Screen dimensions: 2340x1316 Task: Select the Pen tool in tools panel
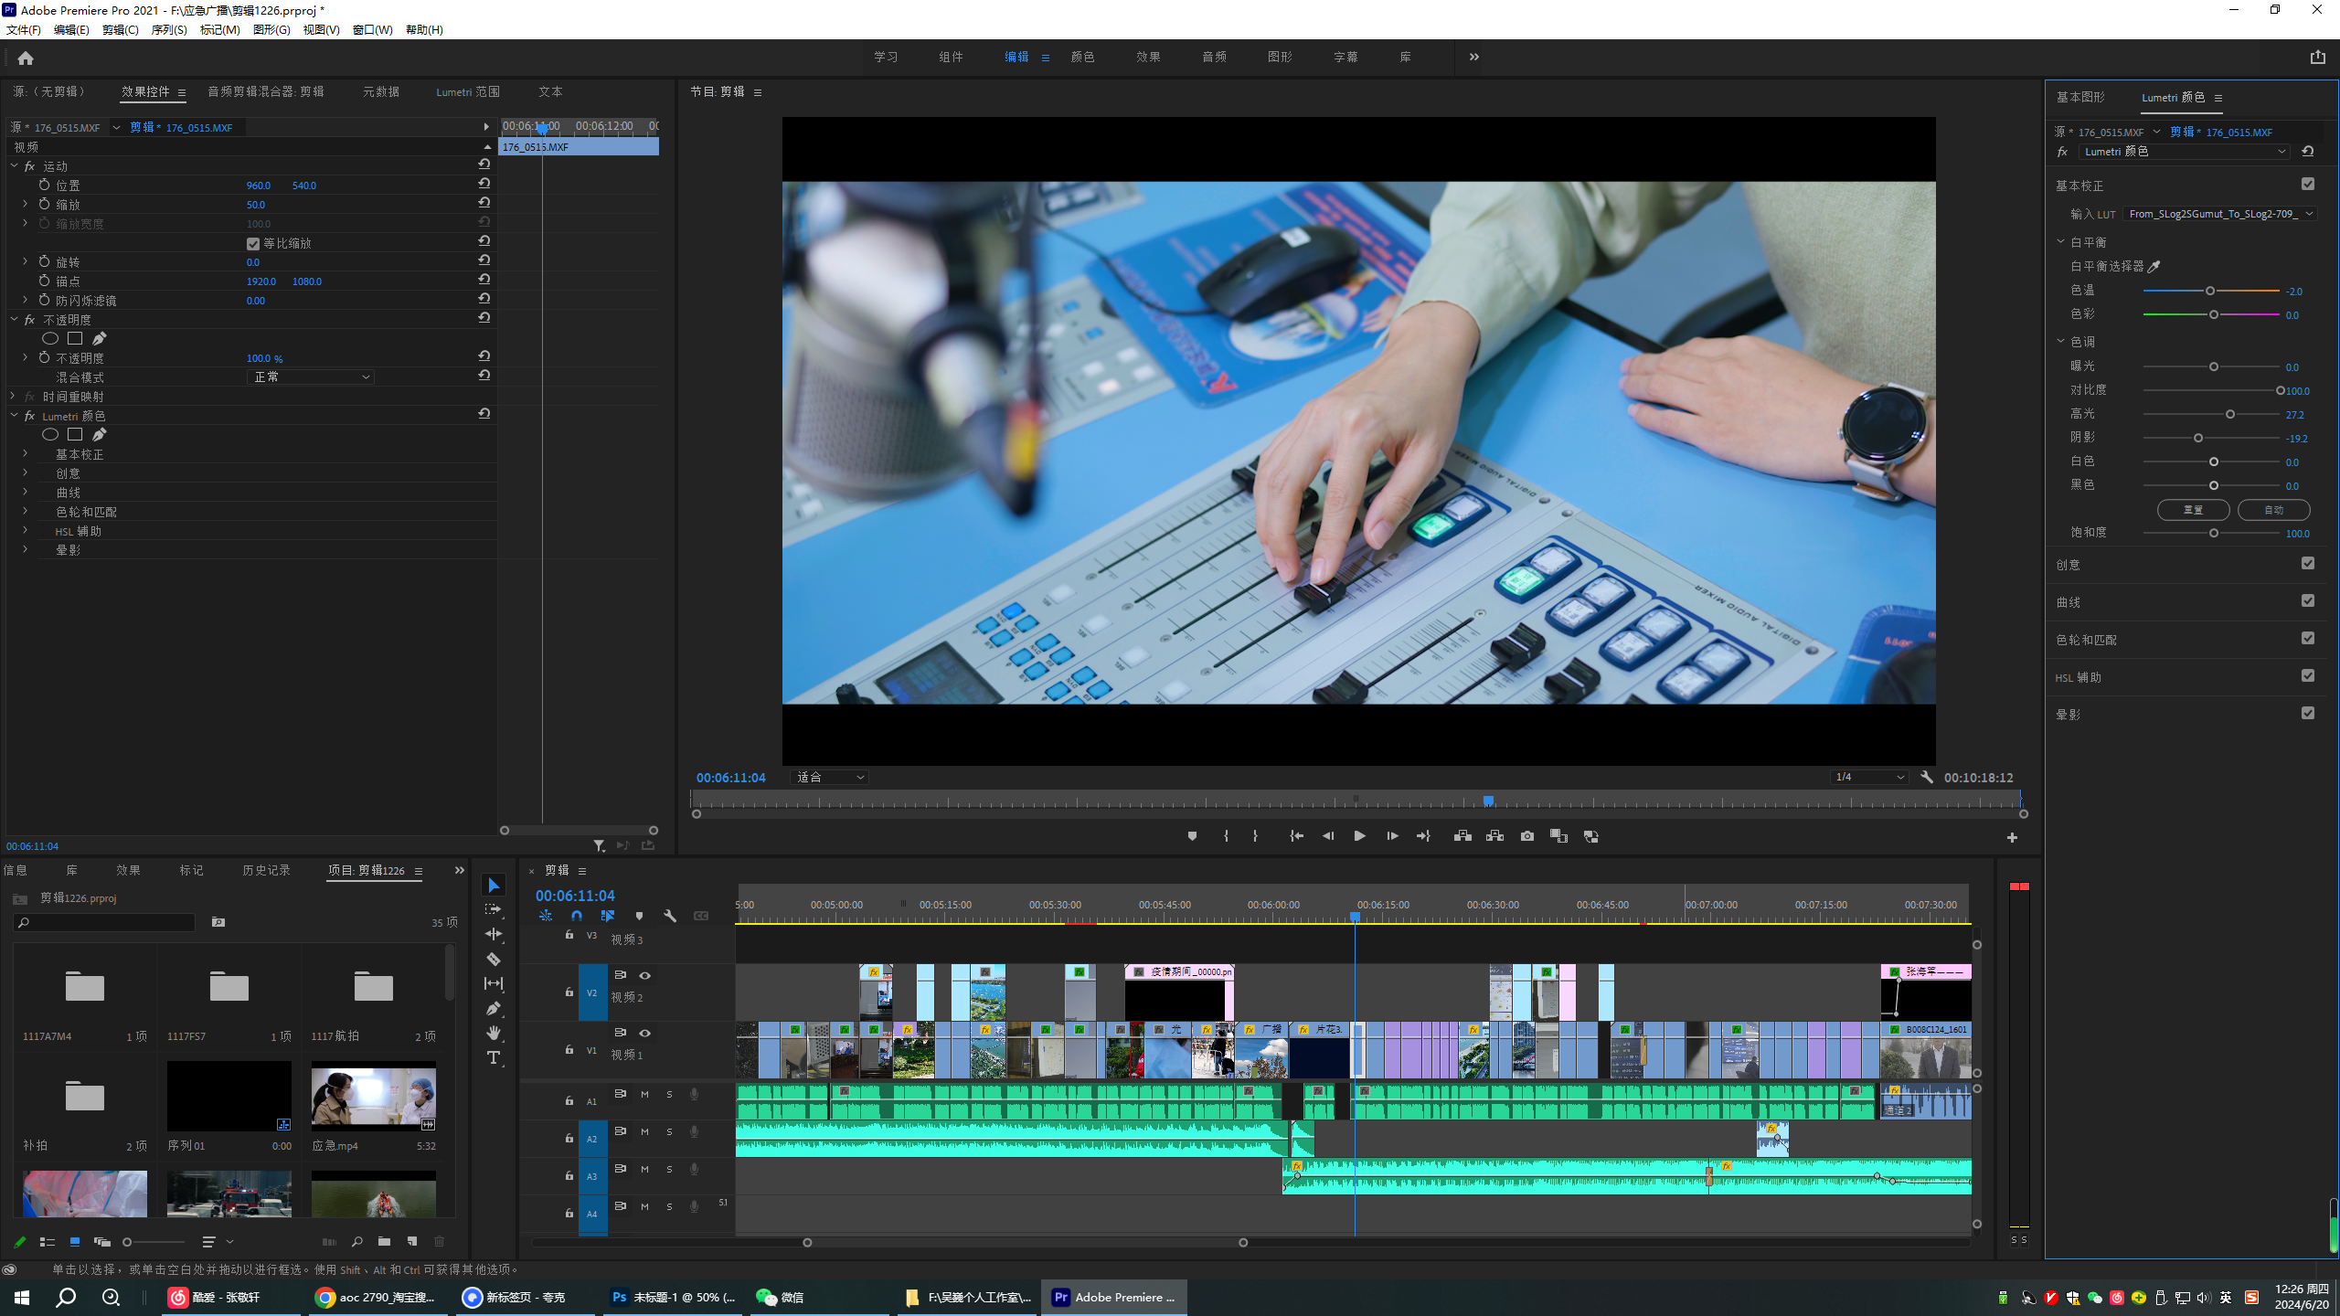[x=494, y=1008]
